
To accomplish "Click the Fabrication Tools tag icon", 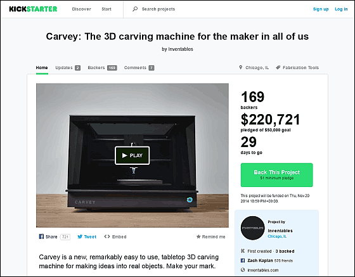I will 278,67.
